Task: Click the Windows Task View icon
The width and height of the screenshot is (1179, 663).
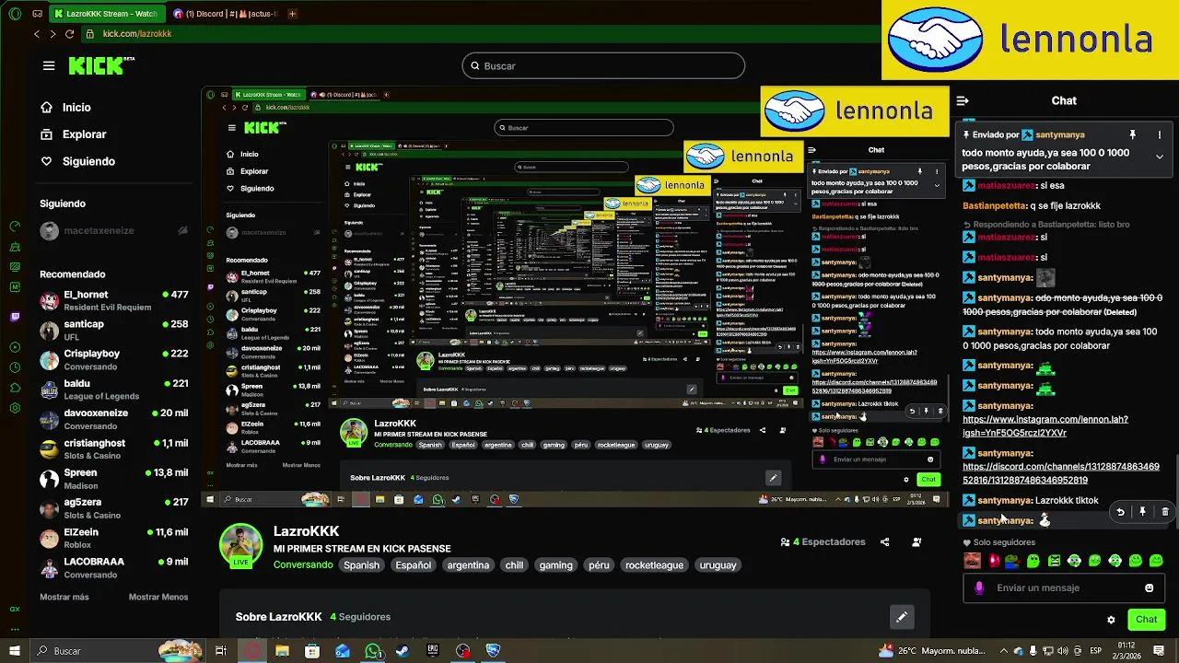Action: click(x=221, y=651)
